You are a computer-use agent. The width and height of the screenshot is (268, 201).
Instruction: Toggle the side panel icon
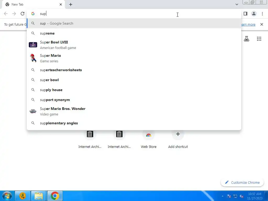click(x=245, y=14)
